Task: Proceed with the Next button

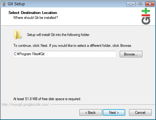Action: coord(114,113)
